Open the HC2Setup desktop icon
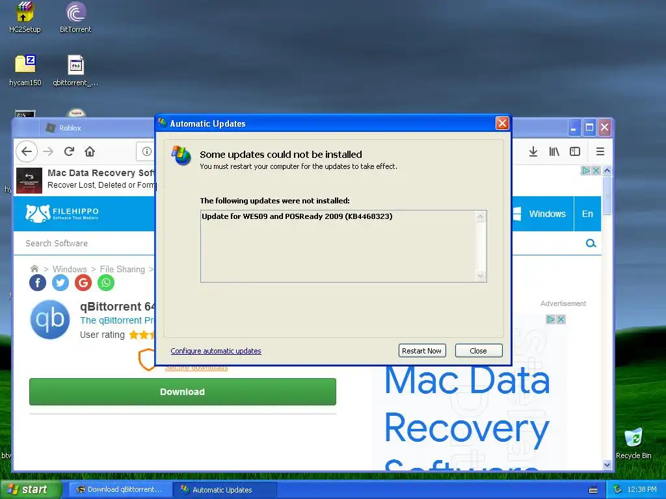The height and width of the screenshot is (499, 666). point(25,17)
